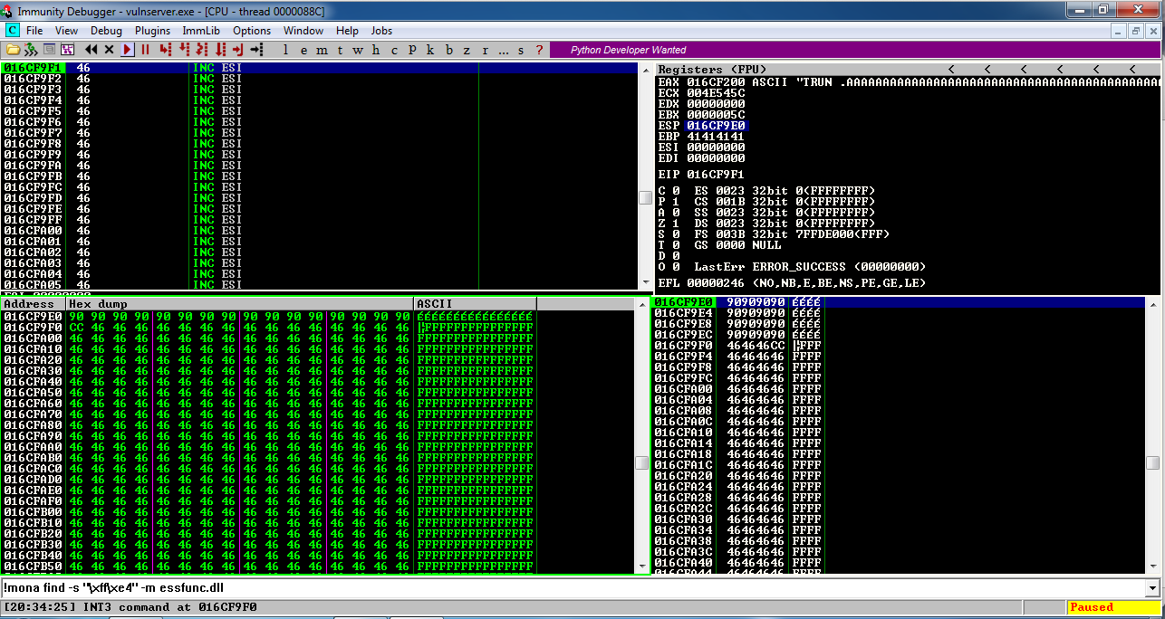Click the Registers (FPU) header to switch view
Screen dimensions: 1165x619
(712, 70)
